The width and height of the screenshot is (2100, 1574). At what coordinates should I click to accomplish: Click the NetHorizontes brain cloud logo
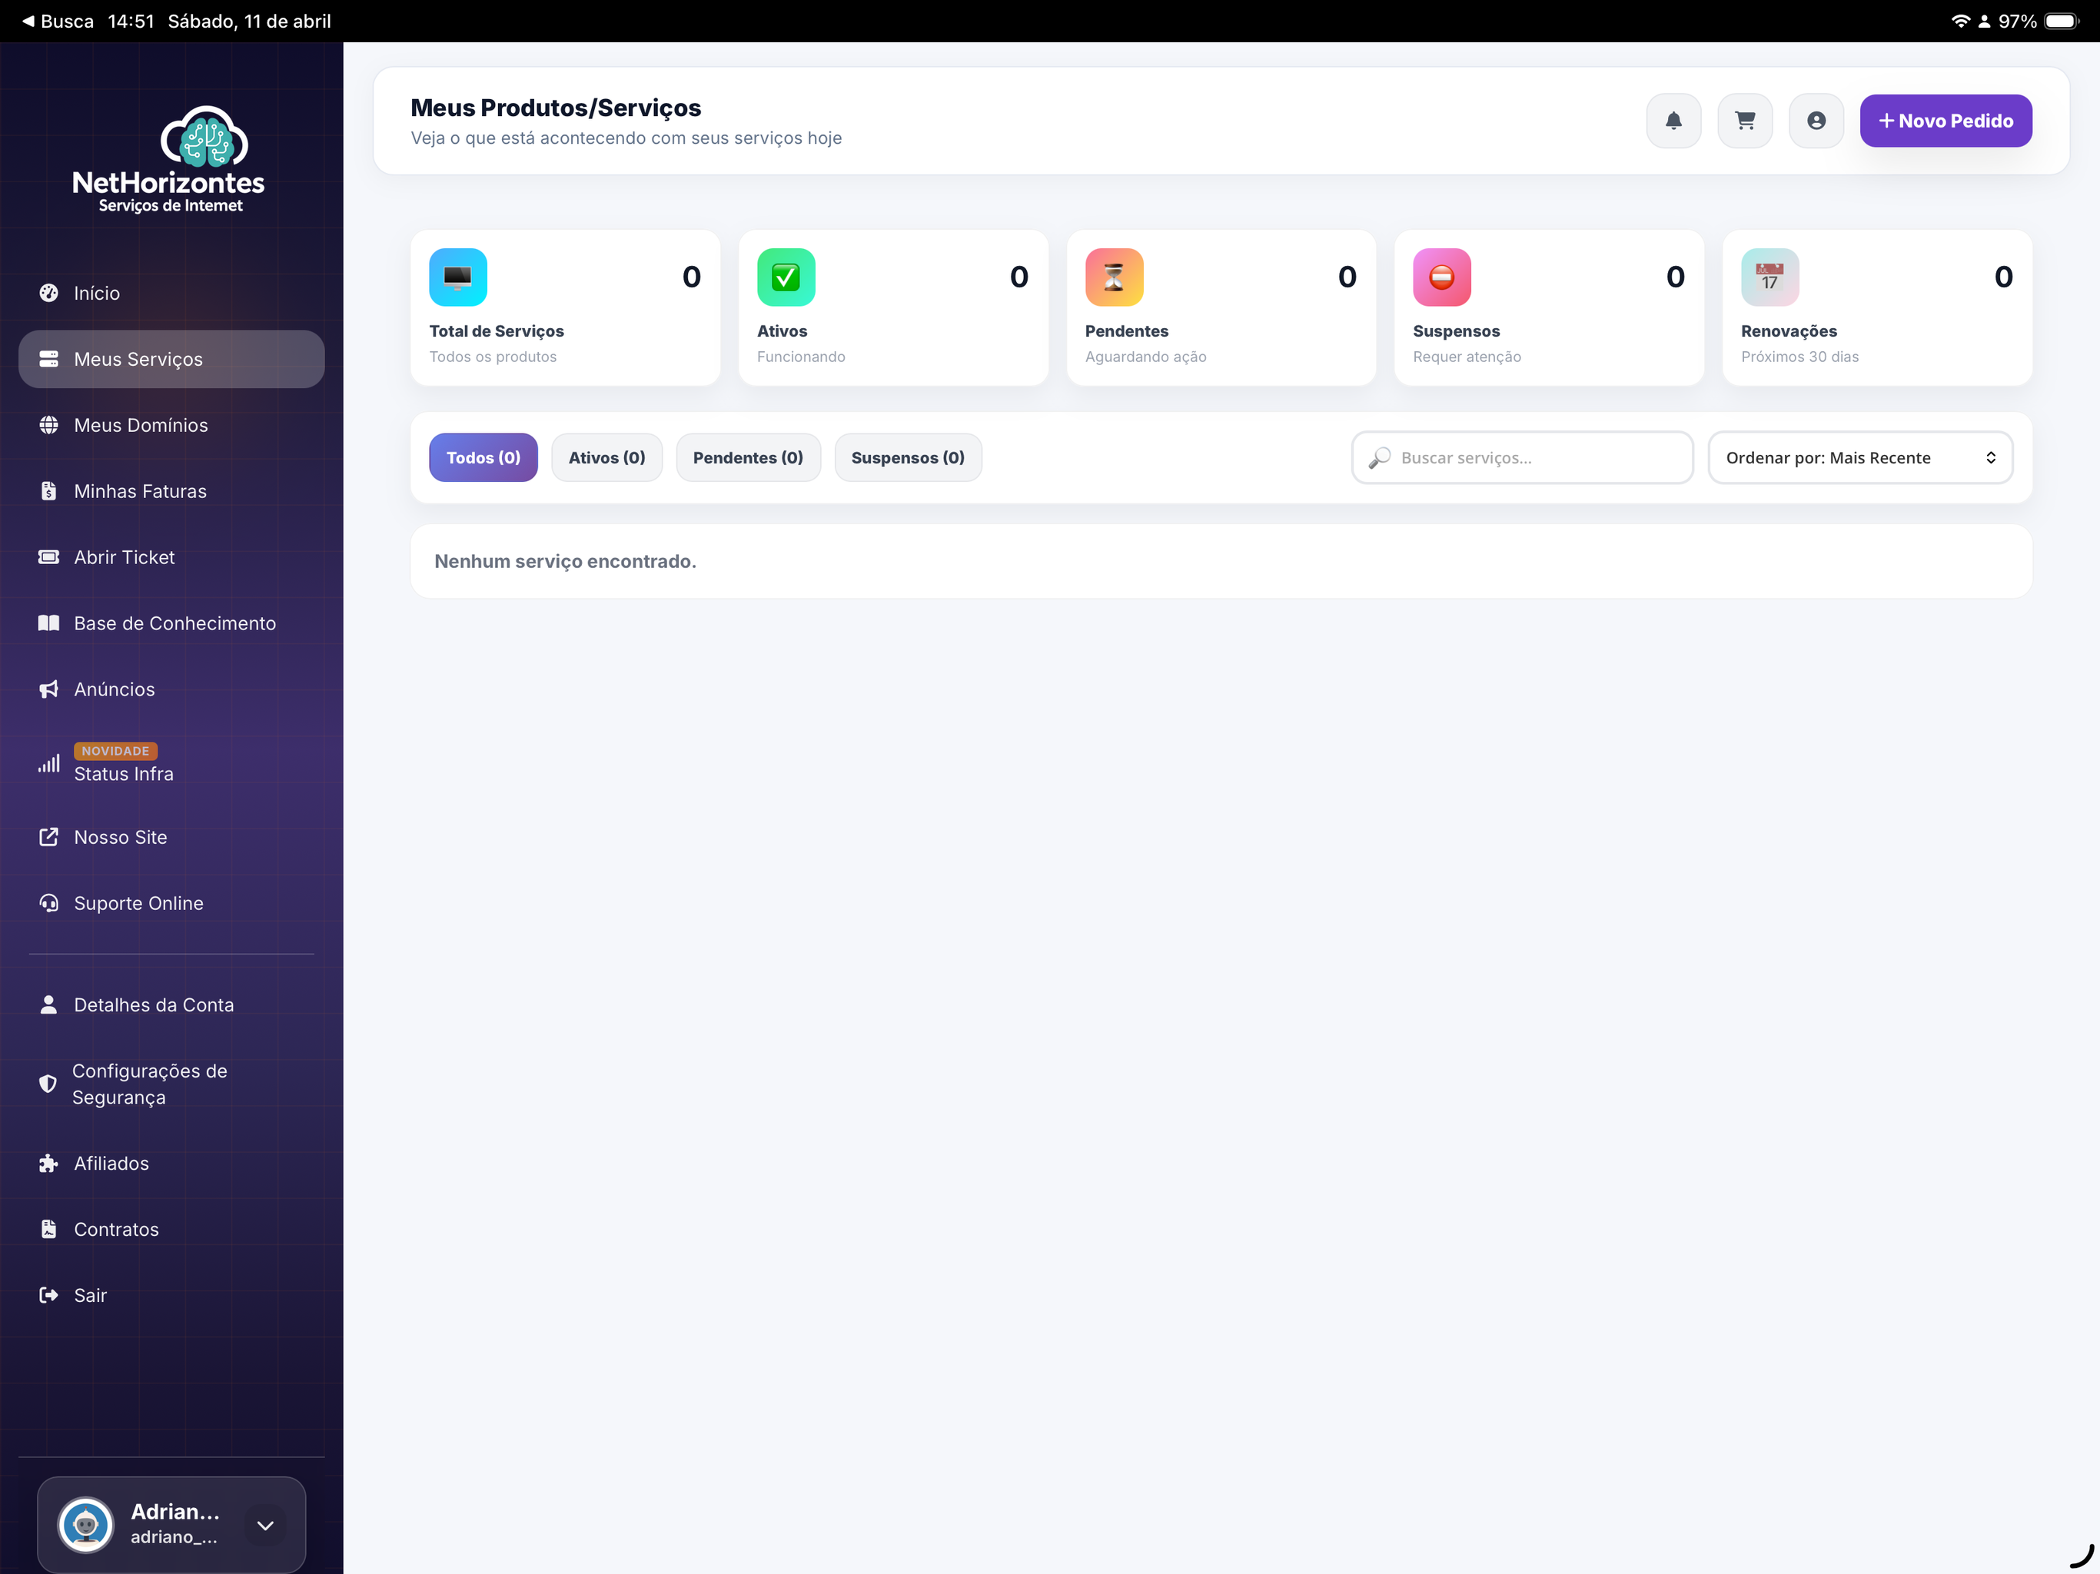click(x=204, y=138)
